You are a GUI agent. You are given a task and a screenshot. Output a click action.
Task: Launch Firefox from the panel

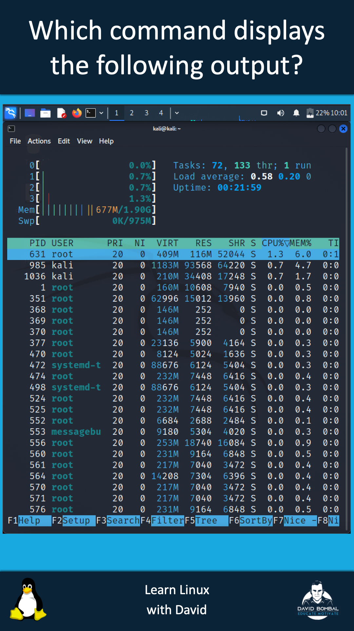pyautogui.click(x=77, y=113)
